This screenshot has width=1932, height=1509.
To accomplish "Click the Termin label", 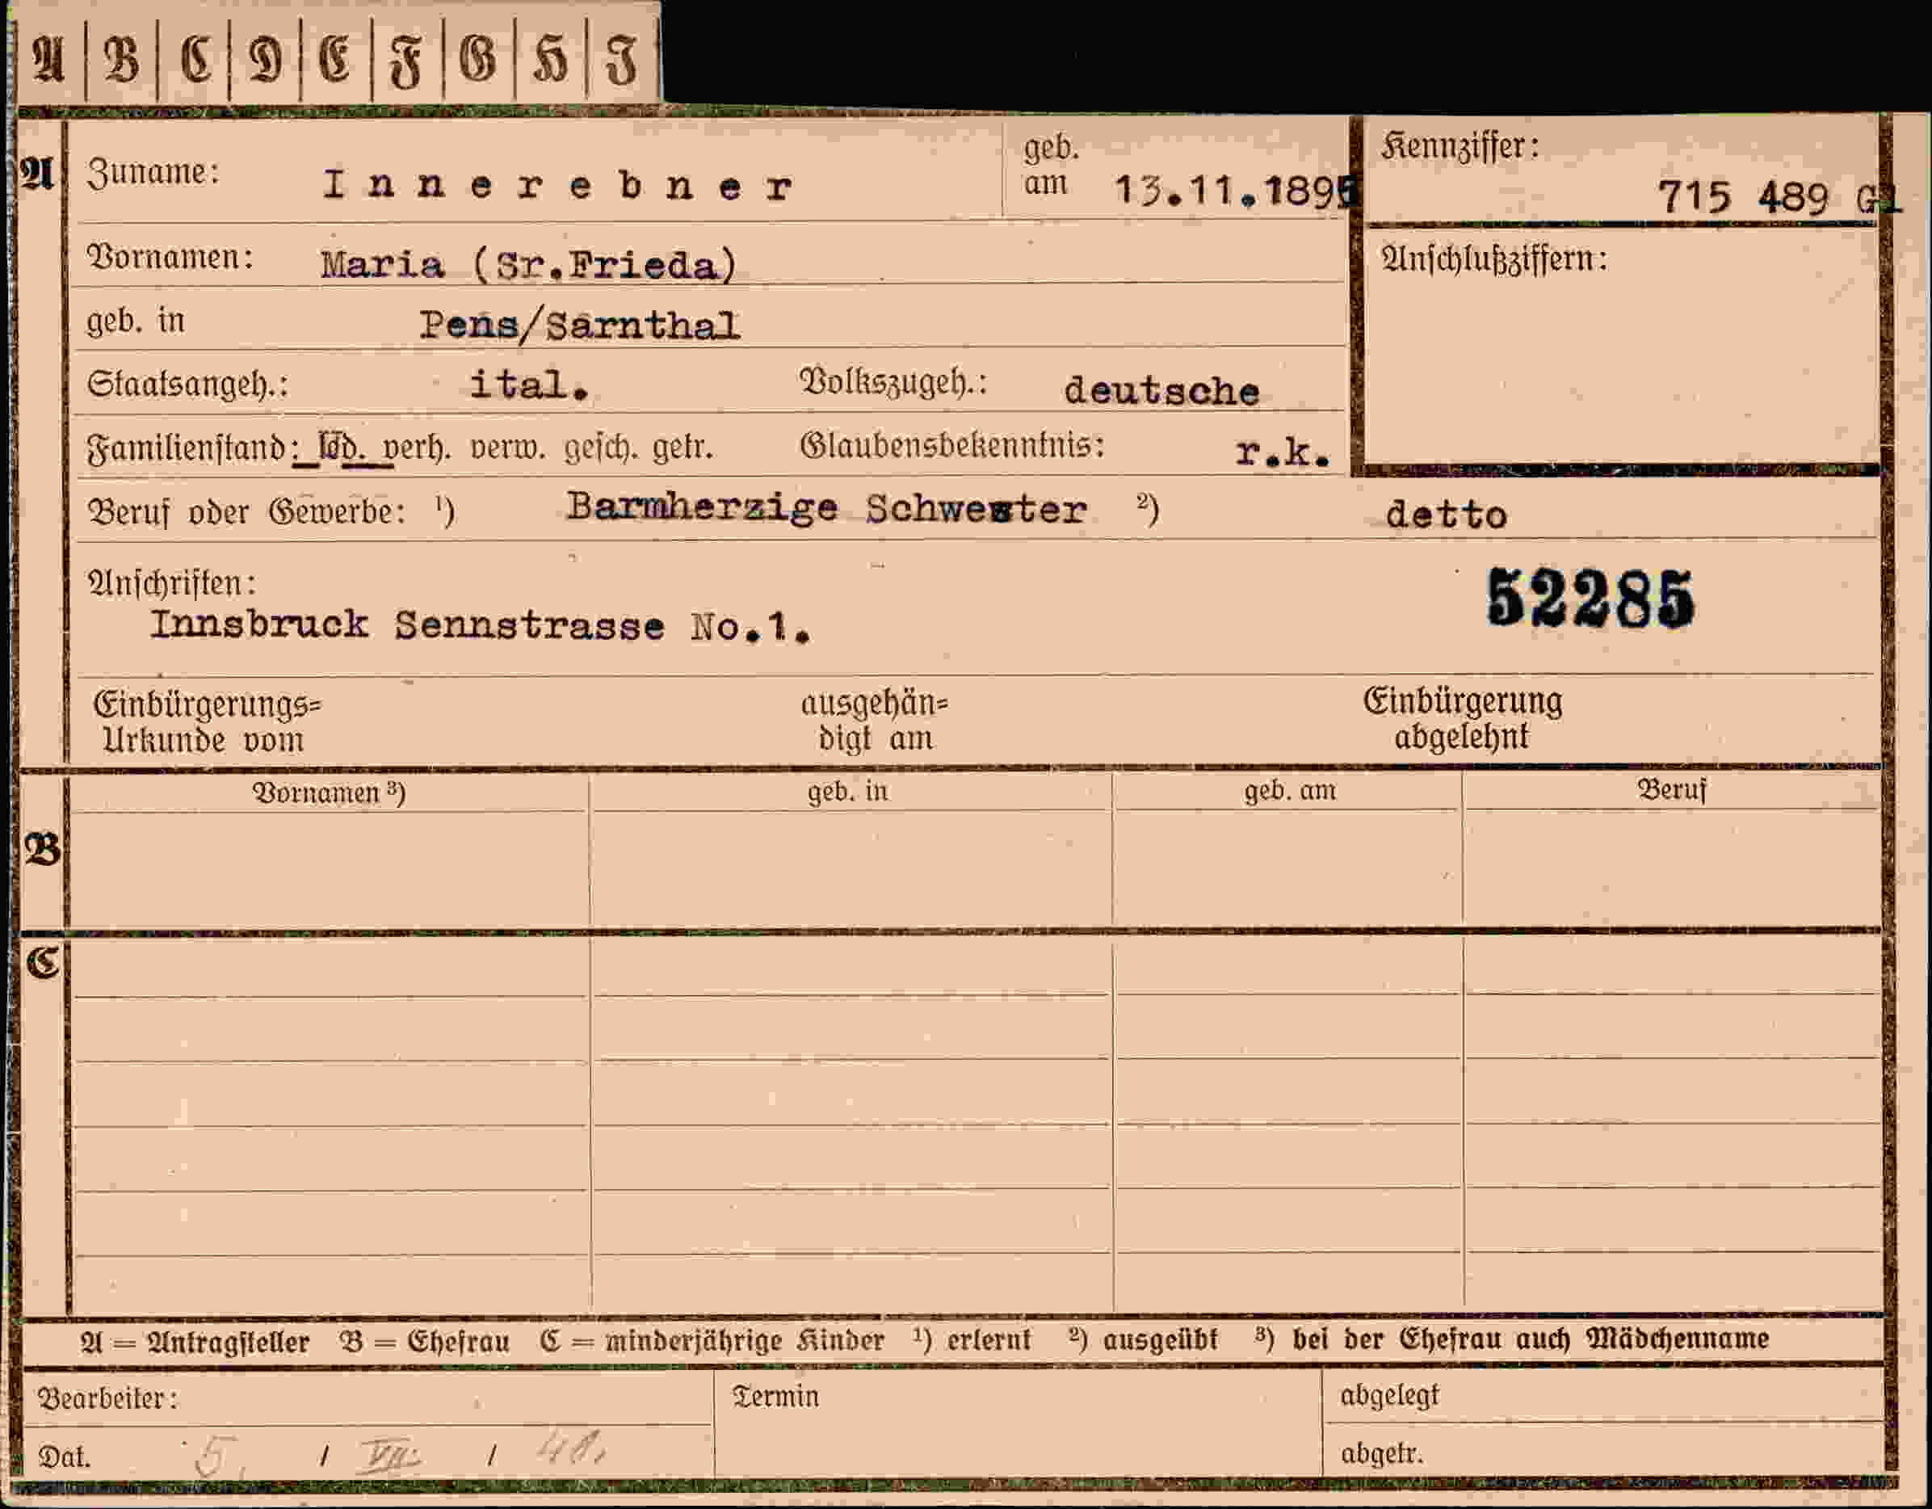I will (x=776, y=1396).
